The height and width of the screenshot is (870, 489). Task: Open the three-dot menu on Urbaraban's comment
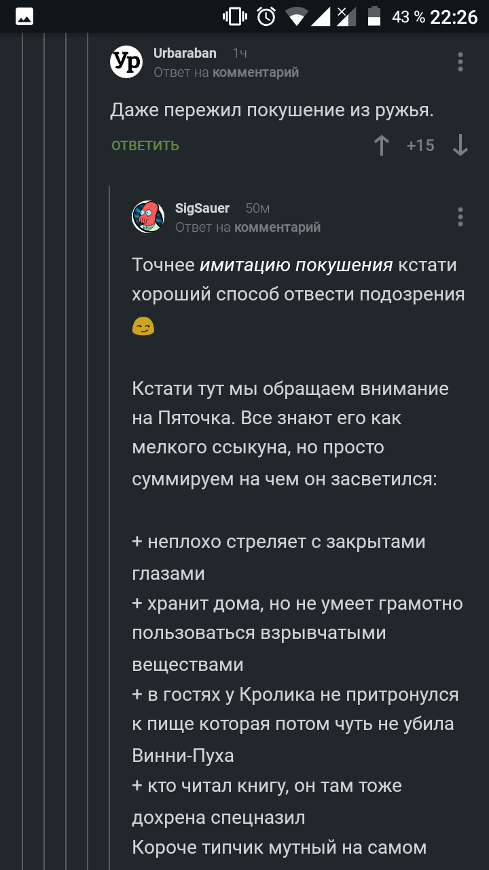pos(460,62)
